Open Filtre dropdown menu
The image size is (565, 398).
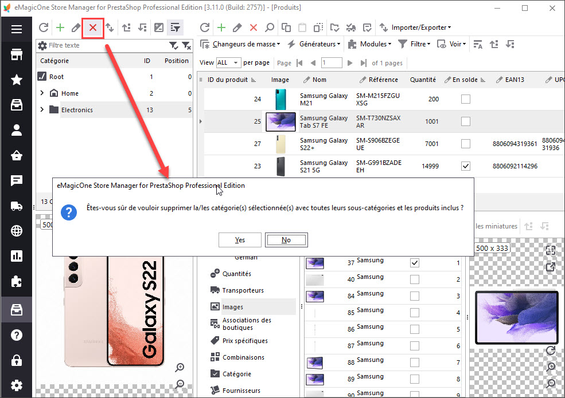[414, 44]
